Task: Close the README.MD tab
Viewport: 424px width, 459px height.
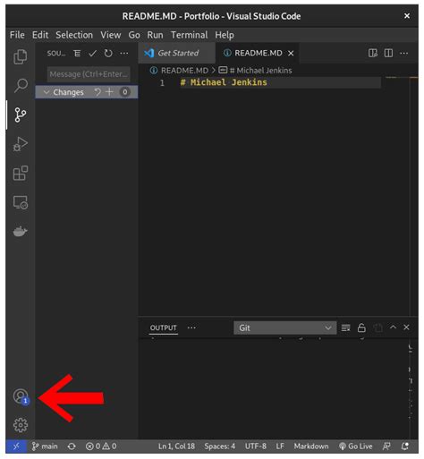Action: point(291,54)
